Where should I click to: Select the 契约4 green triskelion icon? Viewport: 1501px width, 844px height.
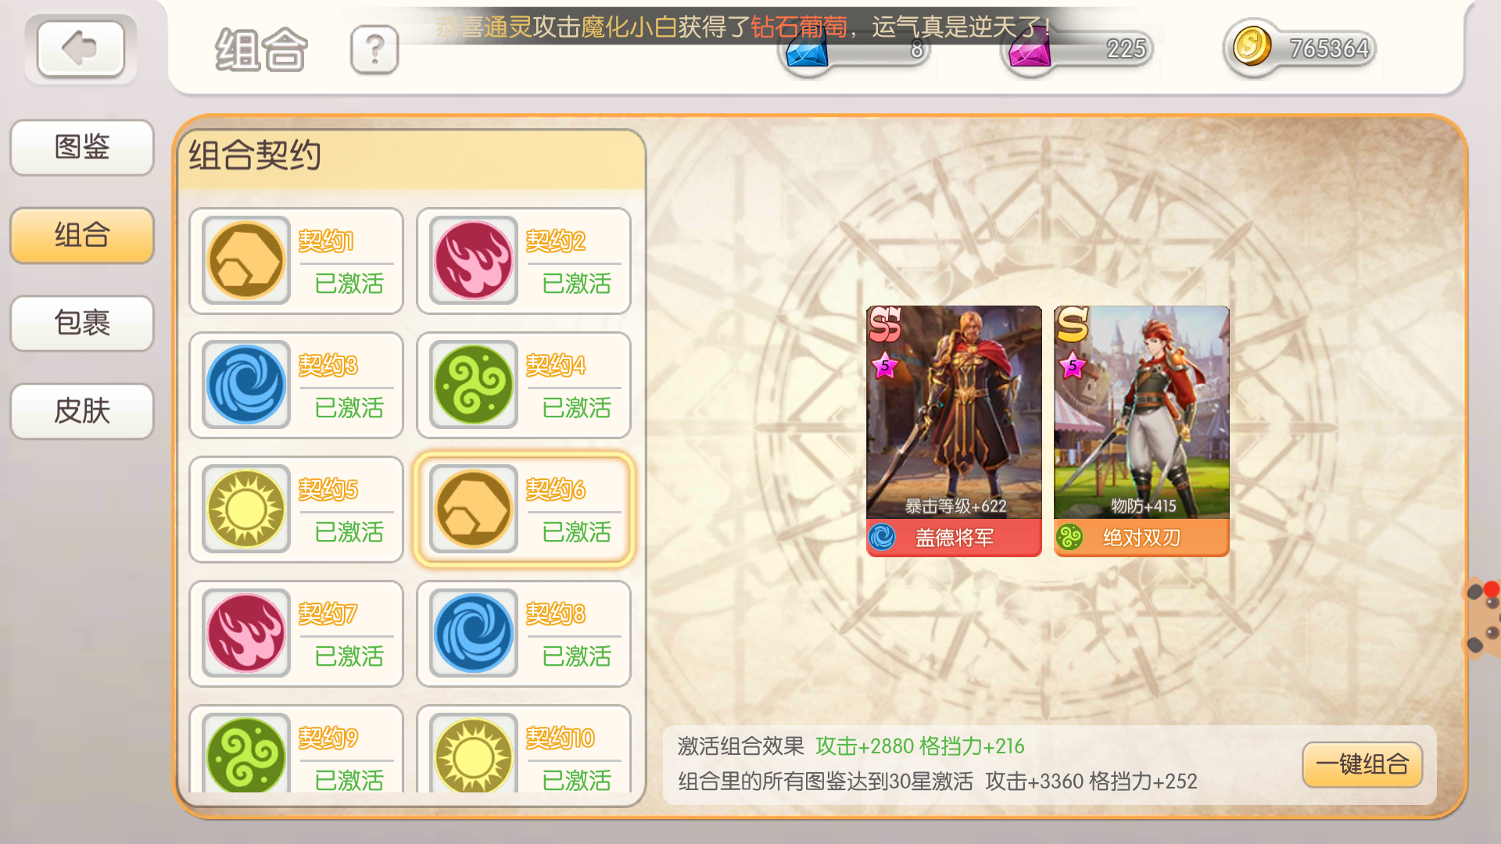473,384
